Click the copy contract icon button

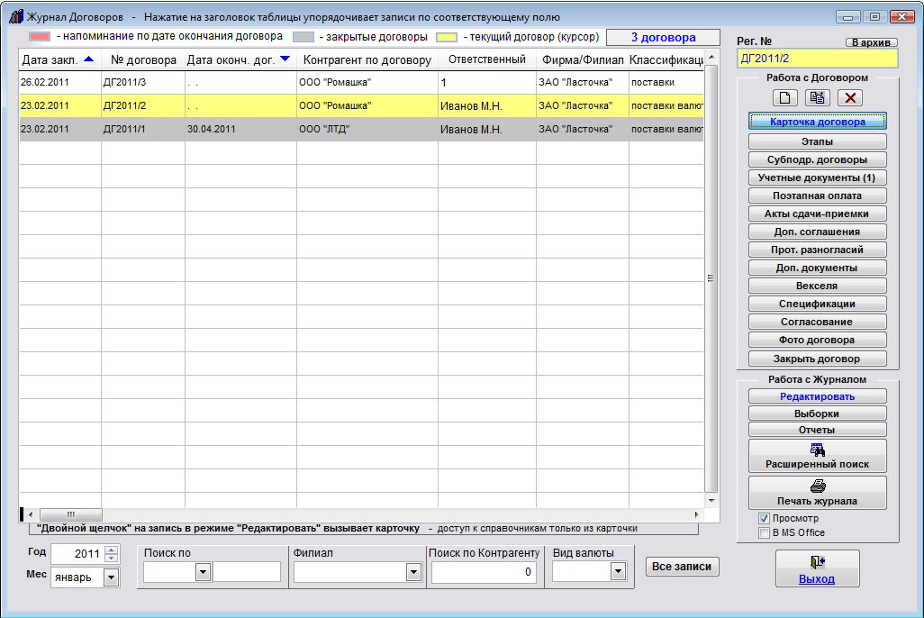coord(818,98)
